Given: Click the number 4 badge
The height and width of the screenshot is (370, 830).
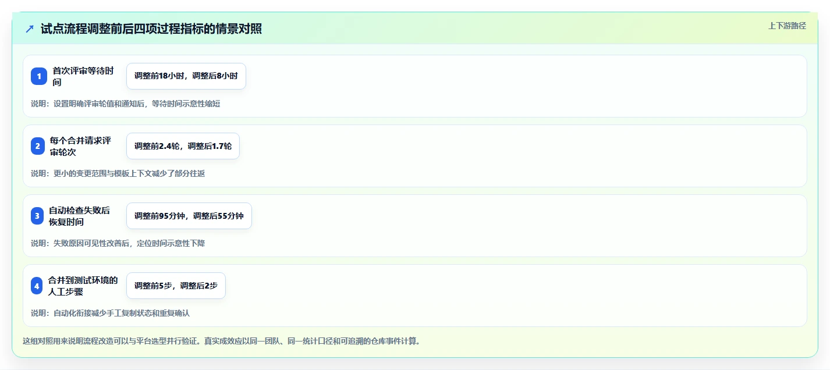Looking at the screenshot, I should (37, 286).
